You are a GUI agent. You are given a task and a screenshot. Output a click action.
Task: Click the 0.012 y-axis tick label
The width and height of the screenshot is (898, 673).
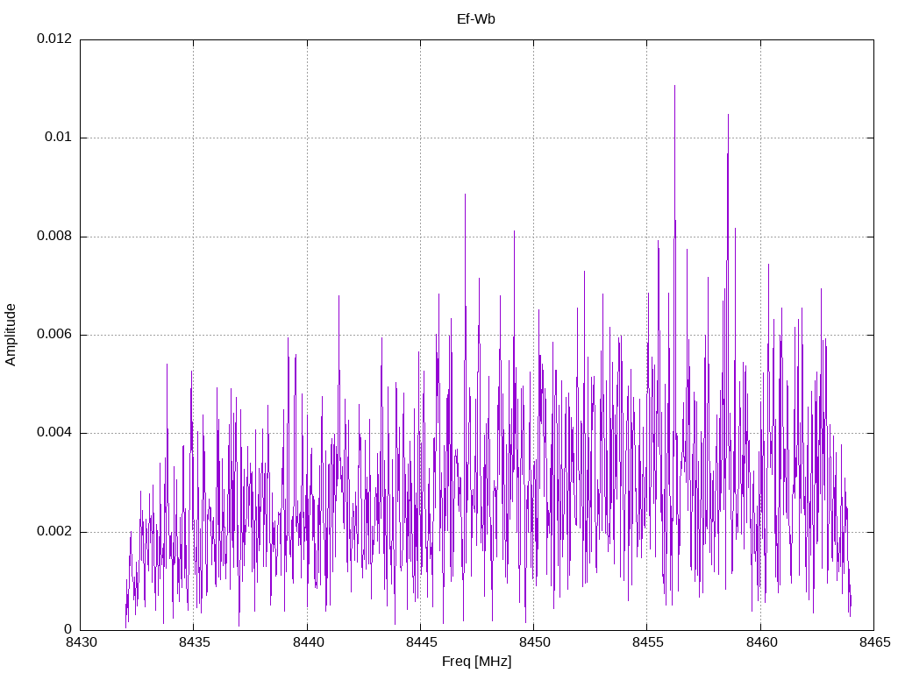coord(54,39)
